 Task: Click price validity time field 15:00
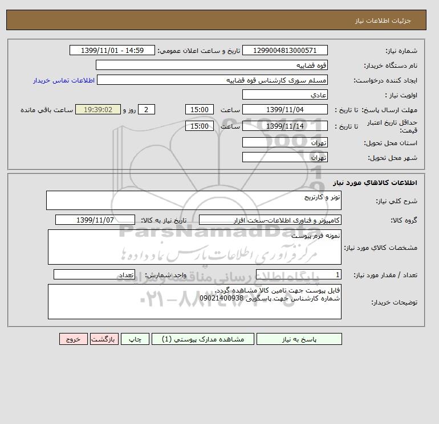click(x=200, y=126)
